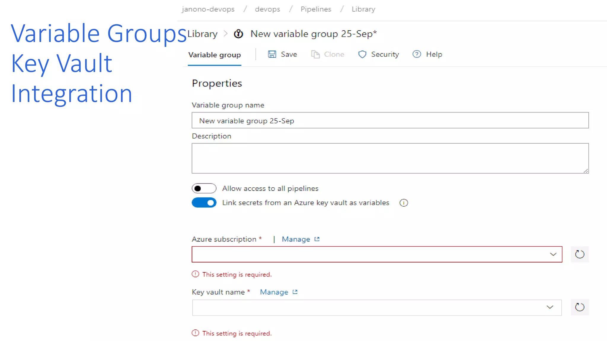This screenshot has height=341, width=607.
Task: Click inside the Description text area
Action: click(x=390, y=158)
